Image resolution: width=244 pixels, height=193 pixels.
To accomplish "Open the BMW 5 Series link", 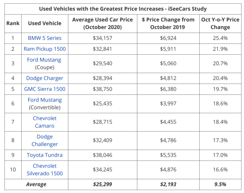I will pyautogui.click(x=45, y=38).
